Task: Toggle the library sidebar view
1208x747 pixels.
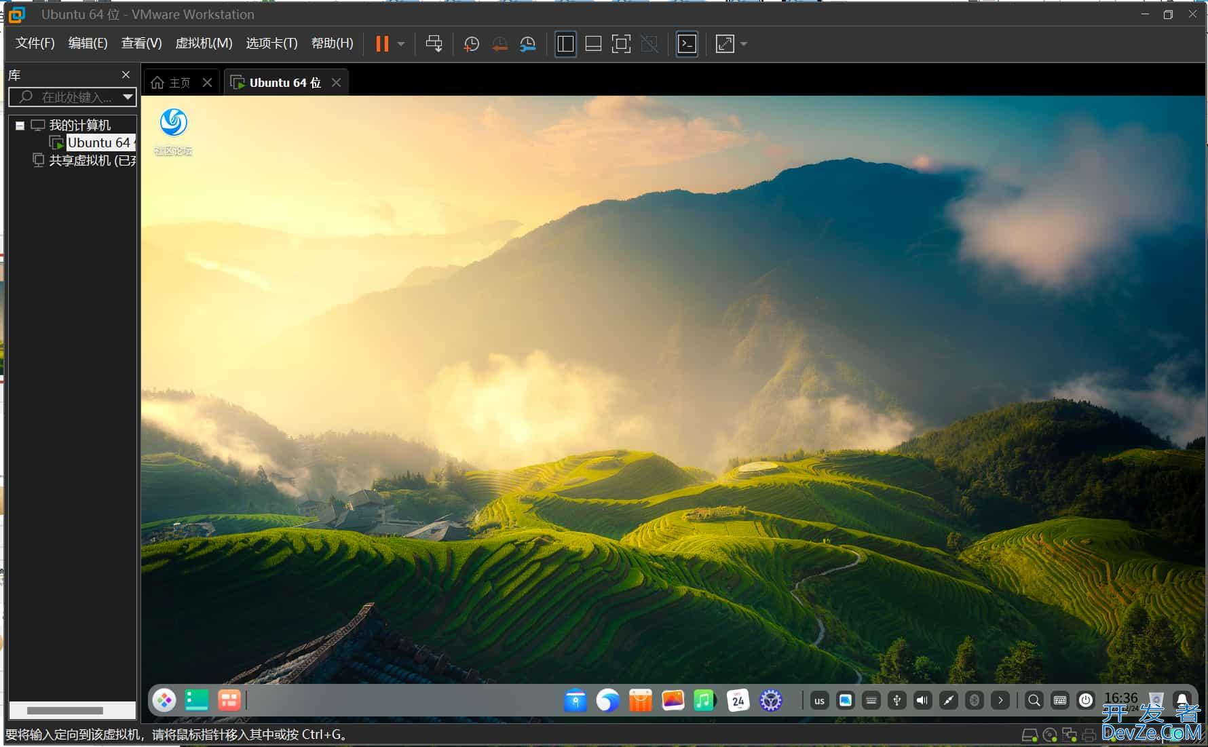Action: point(565,44)
